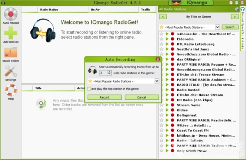Open the Music Folder

11,54
